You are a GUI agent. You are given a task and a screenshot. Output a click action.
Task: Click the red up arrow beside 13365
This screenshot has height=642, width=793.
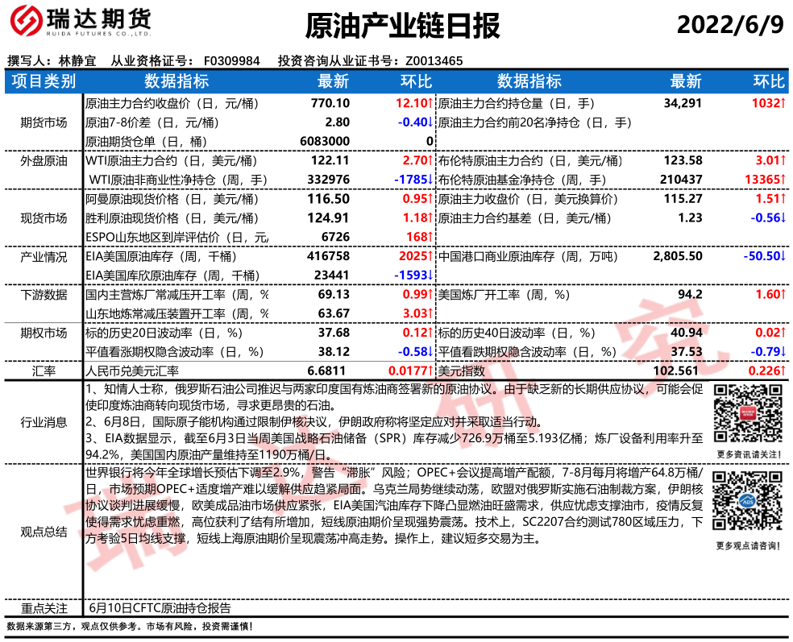(783, 180)
